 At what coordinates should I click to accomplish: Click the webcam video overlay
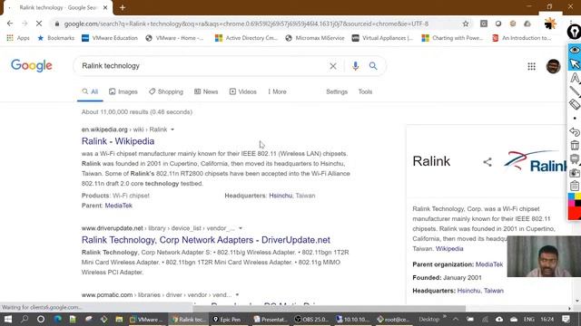544,256
